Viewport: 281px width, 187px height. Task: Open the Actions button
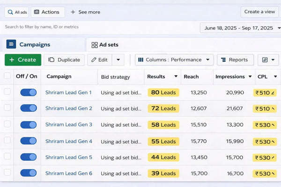pos(48,12)
